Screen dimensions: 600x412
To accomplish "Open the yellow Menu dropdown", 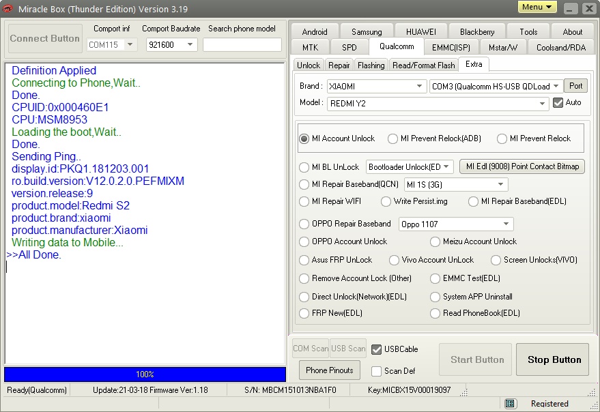I will 537,7.
